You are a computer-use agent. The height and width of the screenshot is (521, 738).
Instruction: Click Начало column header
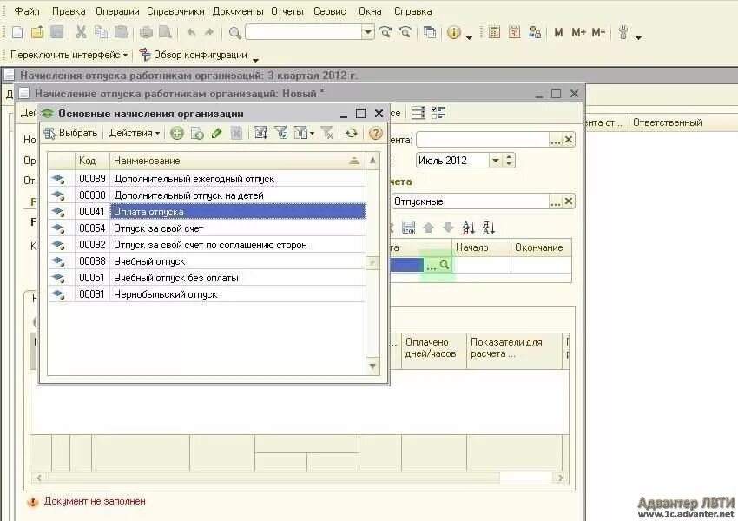tap(482, 247)
